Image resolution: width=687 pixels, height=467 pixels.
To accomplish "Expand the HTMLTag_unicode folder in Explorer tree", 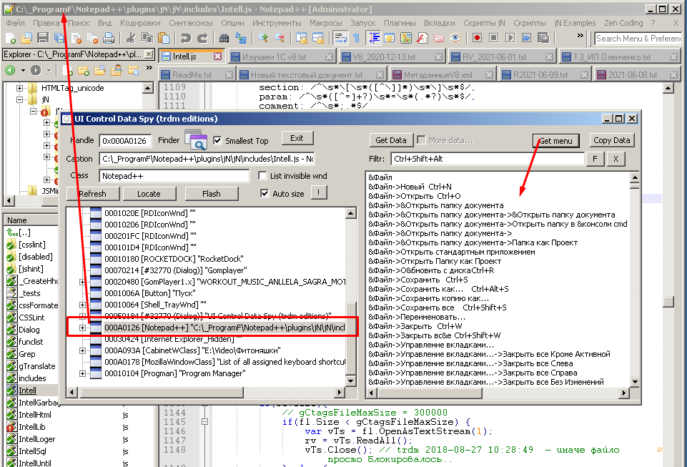I will 19,88.
